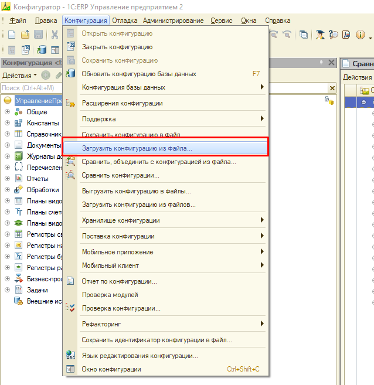Choose Загрузить конфигурацию из файлов

coord(165,205)
